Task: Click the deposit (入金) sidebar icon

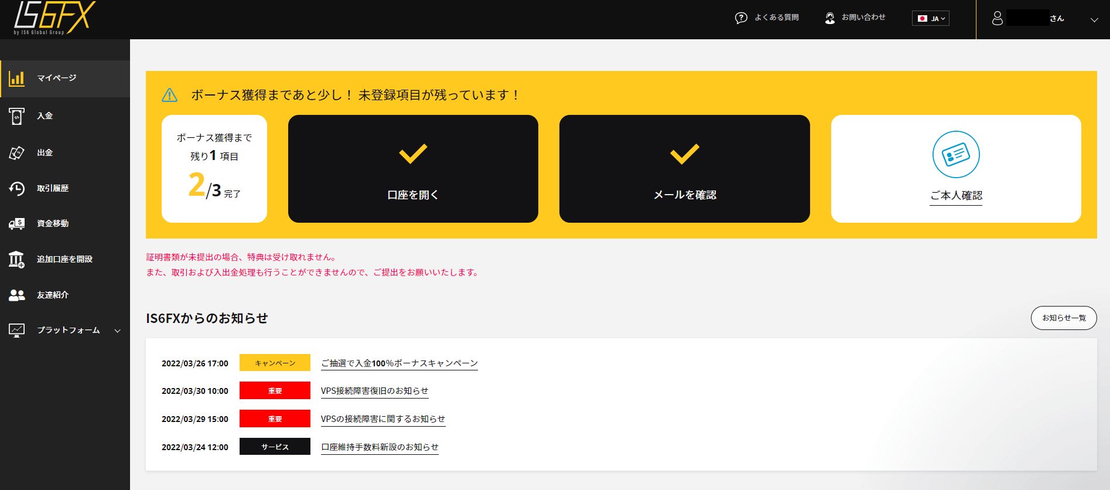Action: tap(17, 116)
